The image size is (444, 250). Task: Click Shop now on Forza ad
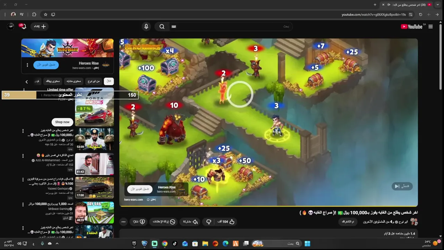(62, 122)
